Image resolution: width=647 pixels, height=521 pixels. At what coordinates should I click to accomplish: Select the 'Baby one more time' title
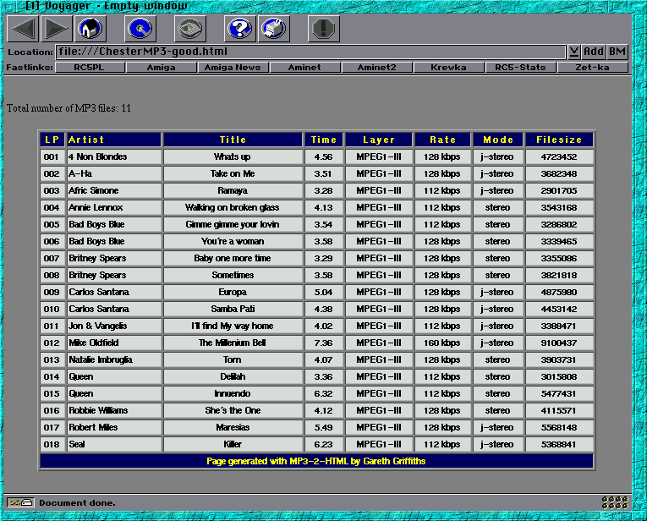(233, 258)
